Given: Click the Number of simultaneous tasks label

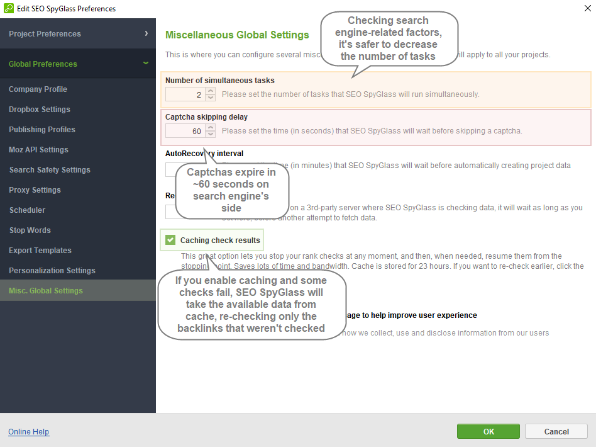Looking at the screenshot, I should 219,81.
